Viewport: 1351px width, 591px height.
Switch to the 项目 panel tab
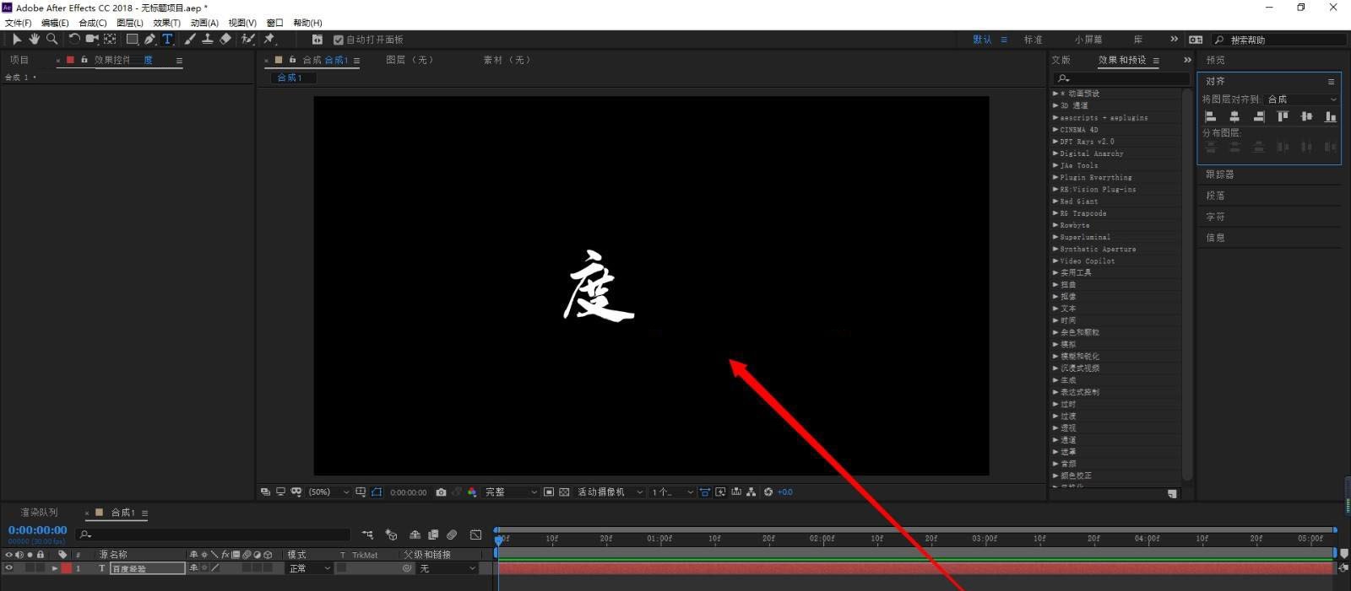(x=19, y=60)
